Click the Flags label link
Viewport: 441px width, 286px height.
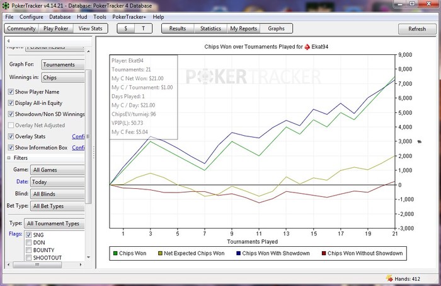coord(16,234)
